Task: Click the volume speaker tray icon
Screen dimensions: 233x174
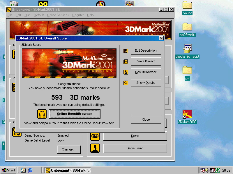Action: [207, 170]
